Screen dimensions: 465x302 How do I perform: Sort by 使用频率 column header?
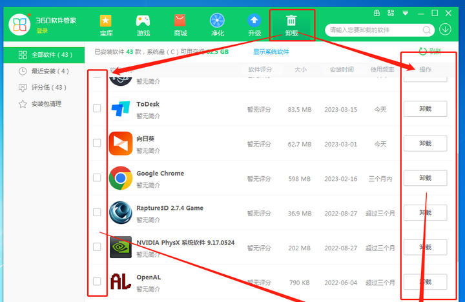pyautogui.click(x=382, y=70)
